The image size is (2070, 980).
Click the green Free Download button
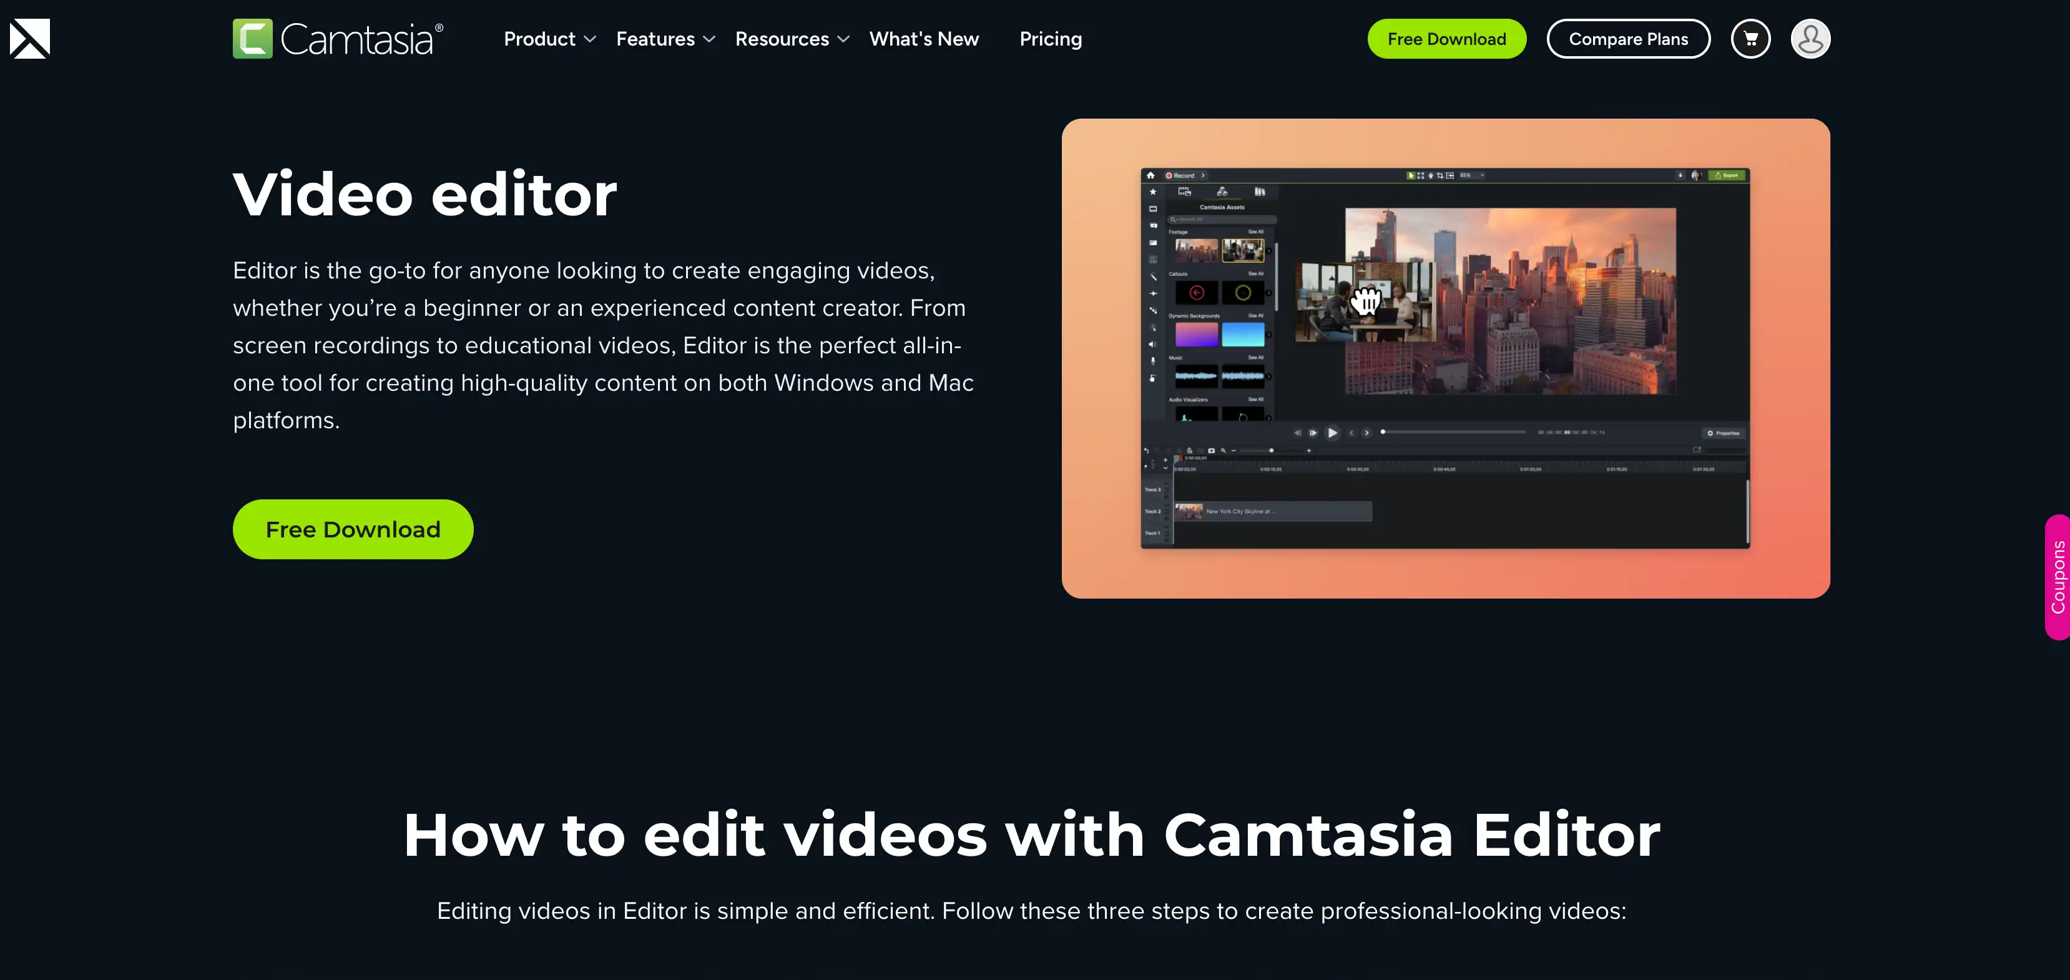pos(353,529)
